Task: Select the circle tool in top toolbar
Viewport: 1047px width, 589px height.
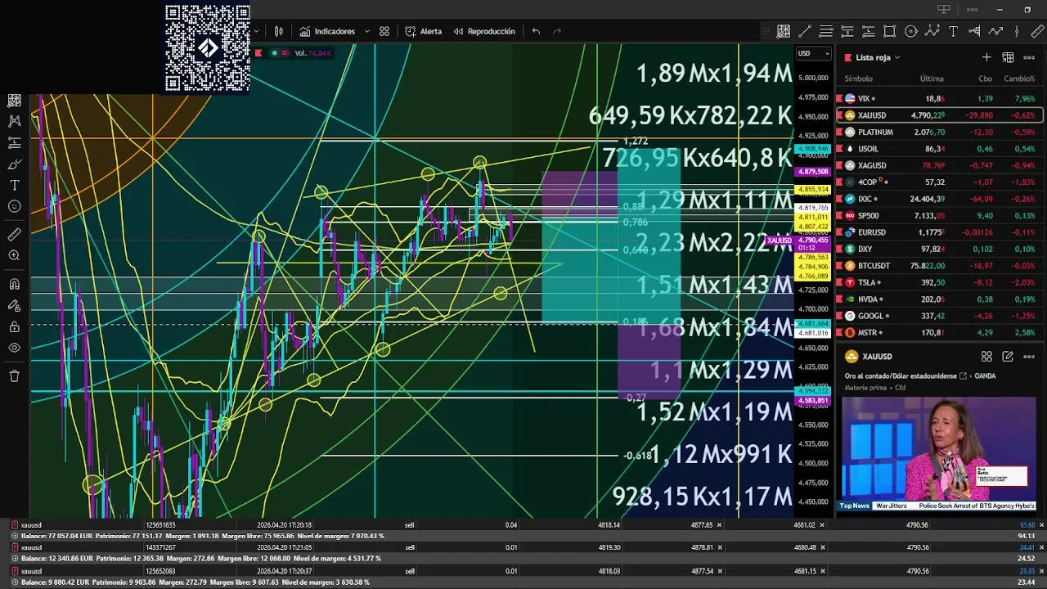Action: tap(911, 31)
